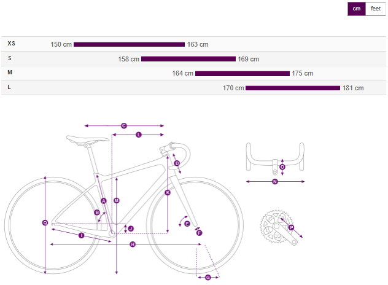Click the Q wheel height marker
This screenshot has height=285, width=388.
tap(45, 222)
